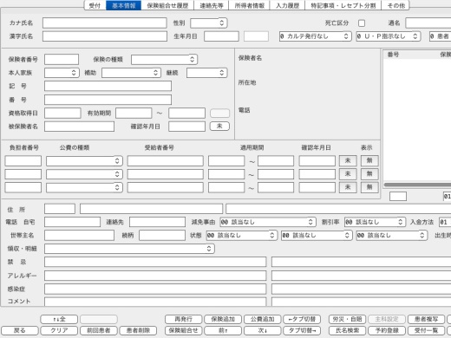This screenshot has height=338, width=451.
Task: Click the first 感染症 input field
Action: pos(155,289)
